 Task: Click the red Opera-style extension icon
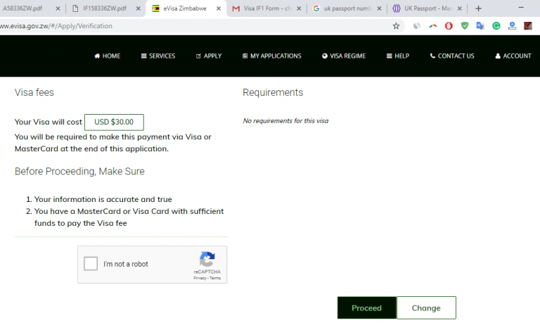click(x=449, y=26)
